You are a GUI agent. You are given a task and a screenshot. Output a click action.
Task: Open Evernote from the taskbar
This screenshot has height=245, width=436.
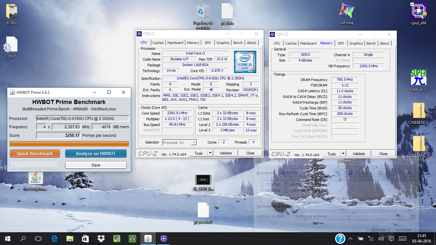[117, 238]
